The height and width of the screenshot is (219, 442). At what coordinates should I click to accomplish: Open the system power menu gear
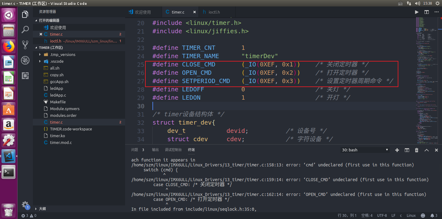point(438,3)
